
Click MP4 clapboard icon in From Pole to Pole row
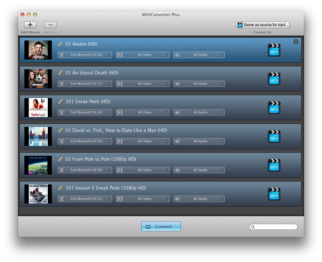pos(274,165)
